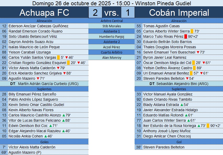The image size is (223, 155).
Task: Click the red card next to Marco Tulio Rivas Pérez
Action: tap(186, 36)
